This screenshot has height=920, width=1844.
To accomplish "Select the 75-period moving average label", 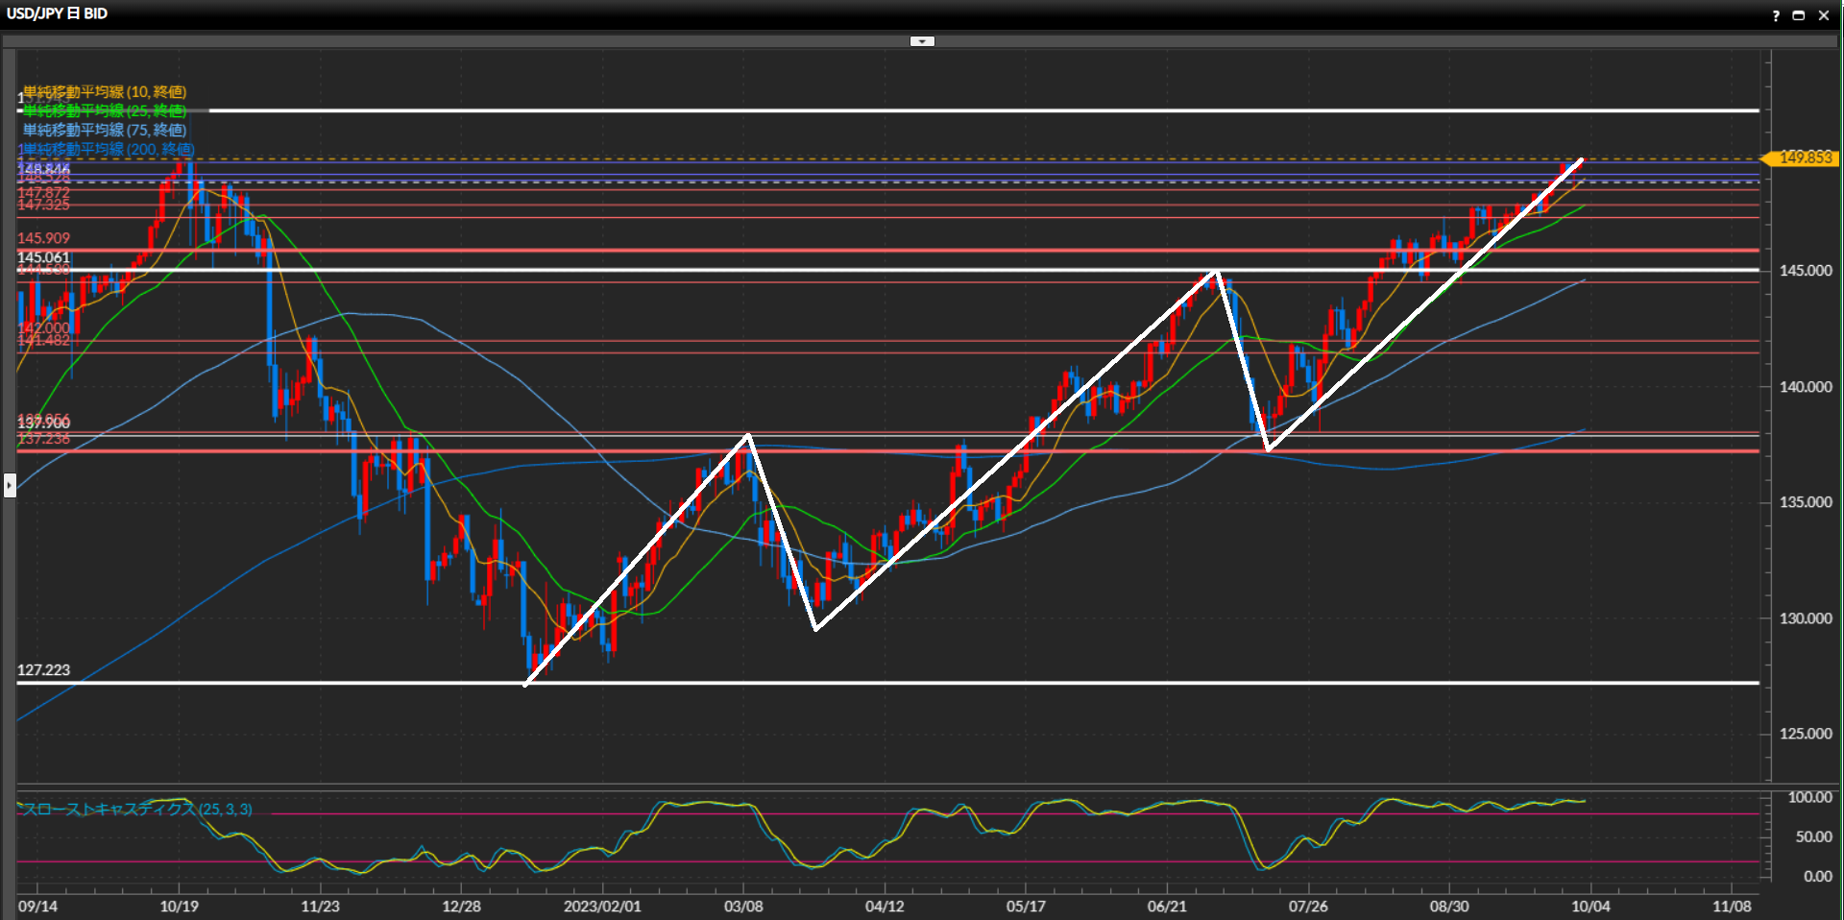I will point(105,130).
